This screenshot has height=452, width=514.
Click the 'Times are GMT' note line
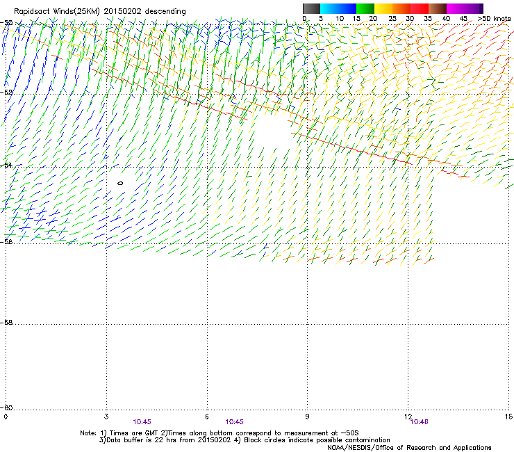pos(219,433)
